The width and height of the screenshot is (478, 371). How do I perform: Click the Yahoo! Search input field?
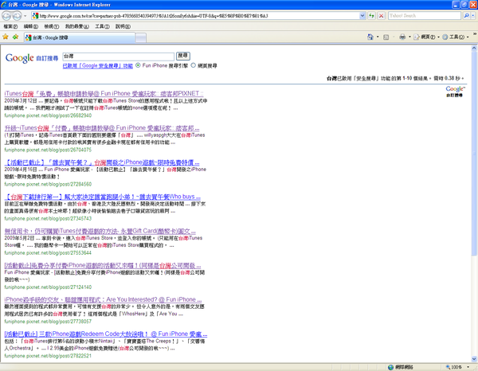(425, 16)
